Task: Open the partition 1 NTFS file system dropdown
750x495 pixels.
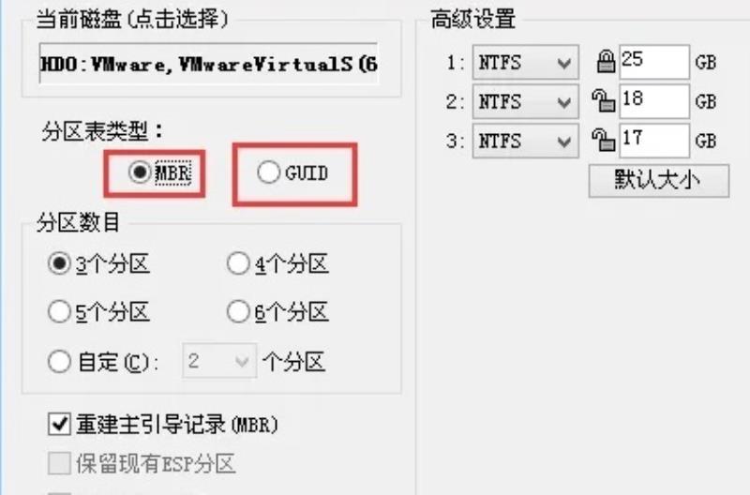Action: [525, 62]
